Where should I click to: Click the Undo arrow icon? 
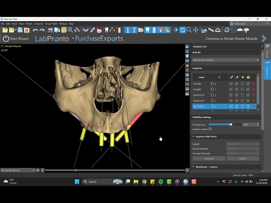point(35,30)
